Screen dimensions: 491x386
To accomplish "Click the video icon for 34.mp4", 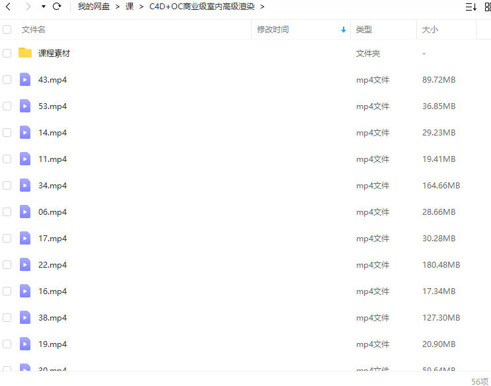I will coord(25,185).
